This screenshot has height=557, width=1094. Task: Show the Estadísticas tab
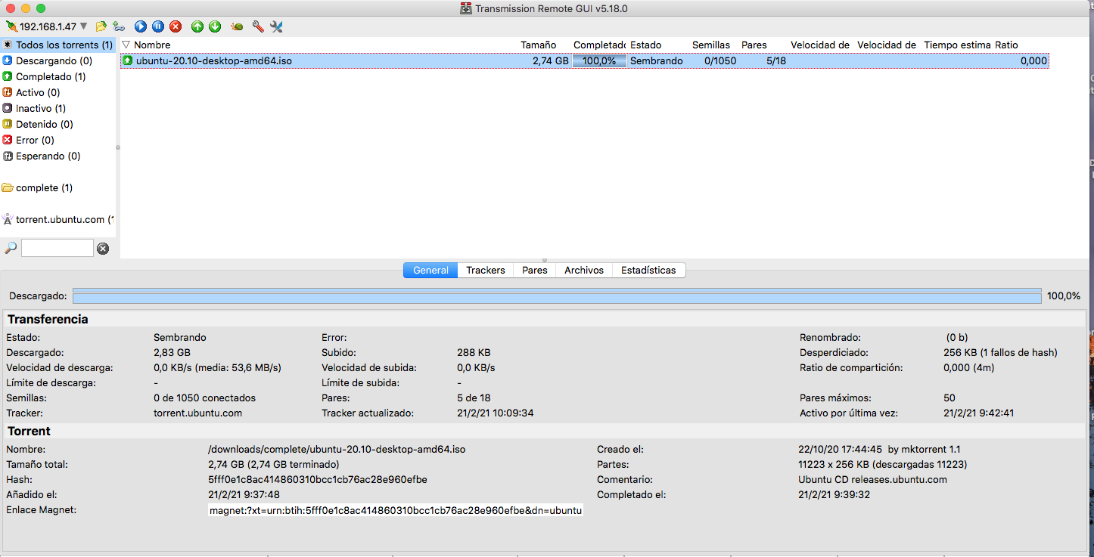[x=648, y=270]
